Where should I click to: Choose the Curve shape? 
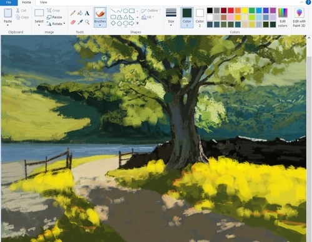click(119, 11)
